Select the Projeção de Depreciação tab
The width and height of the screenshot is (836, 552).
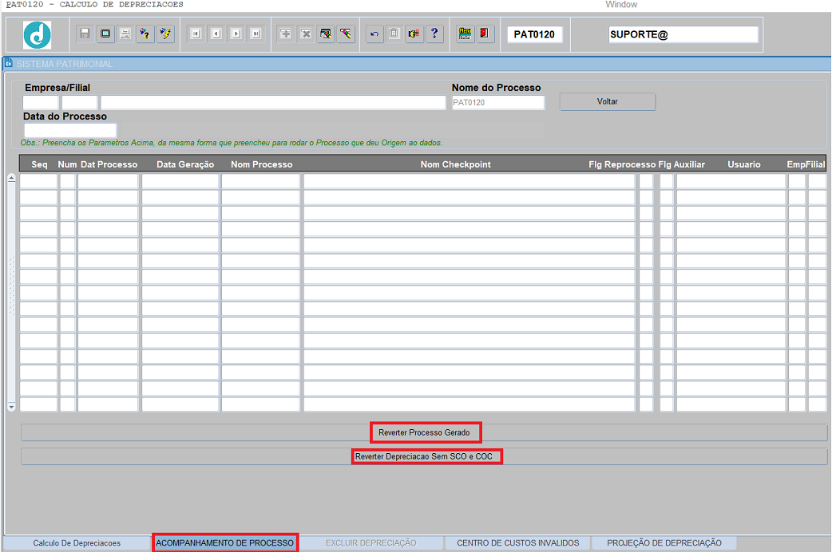[x=664, y=543]
